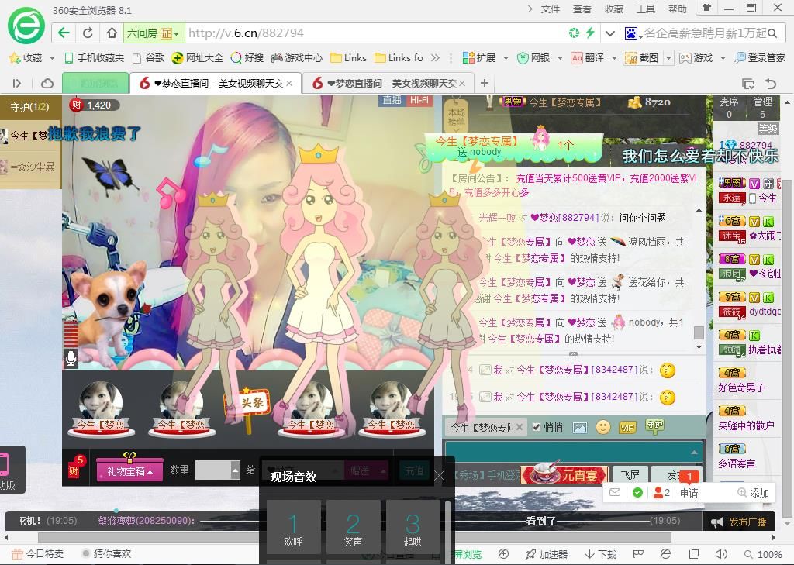
Task: Open the 文件 menu
Action: coord(550,9)
